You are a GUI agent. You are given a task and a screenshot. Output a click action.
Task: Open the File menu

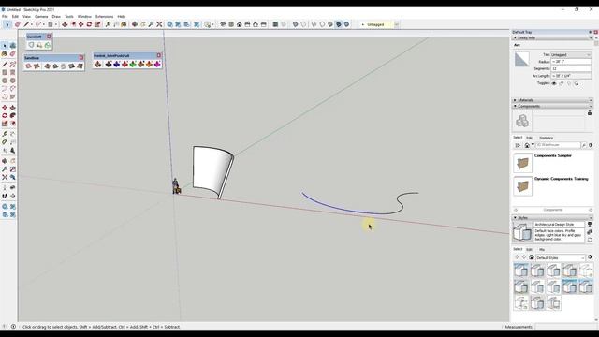pos(5,17)
